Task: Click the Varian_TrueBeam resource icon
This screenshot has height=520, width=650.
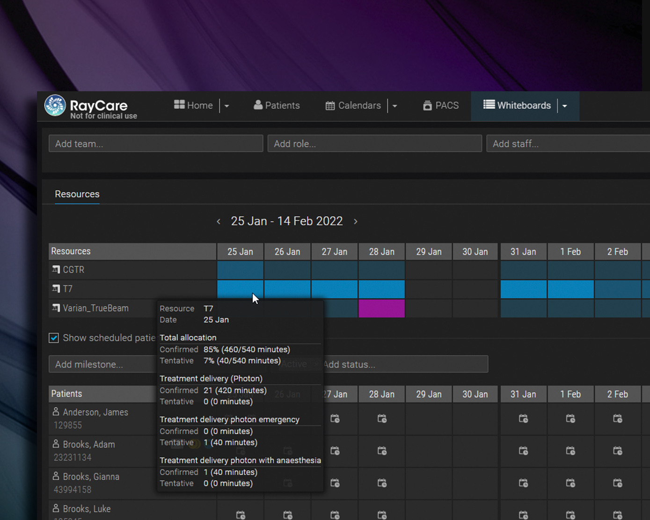Action: click(56, 308)
